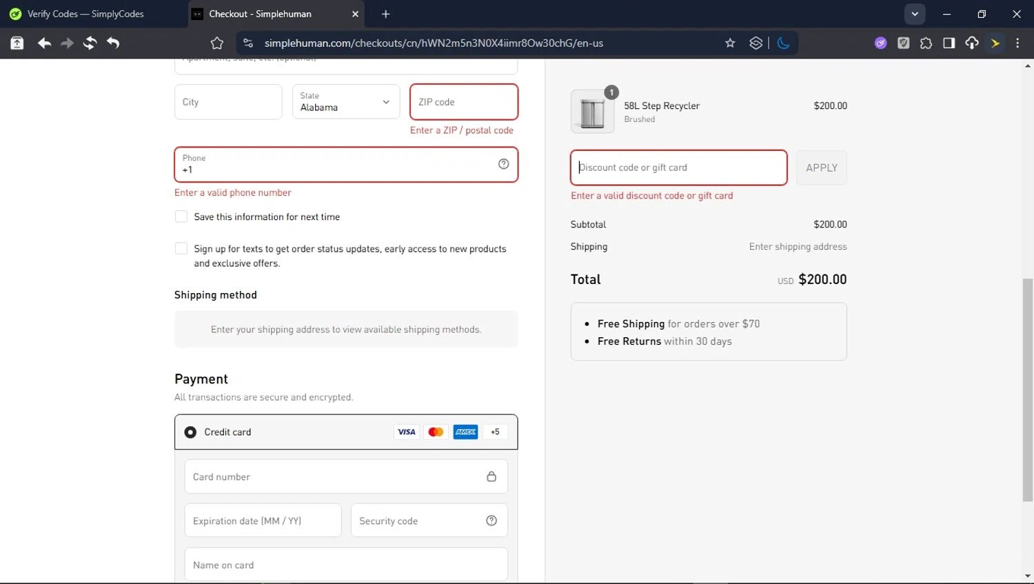The image size is (1034, 584).
Task: Open the browser extensions puzzle icon
Action: (926, 43)
